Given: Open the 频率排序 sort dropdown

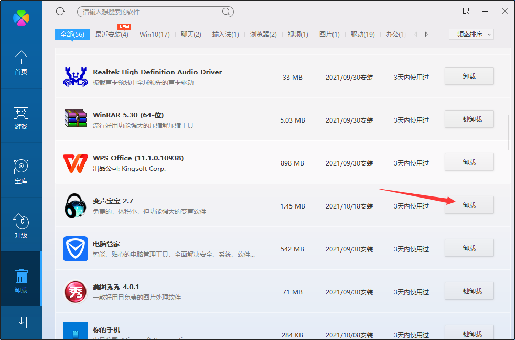Looking at the screenshot, I should pos(471,35).
